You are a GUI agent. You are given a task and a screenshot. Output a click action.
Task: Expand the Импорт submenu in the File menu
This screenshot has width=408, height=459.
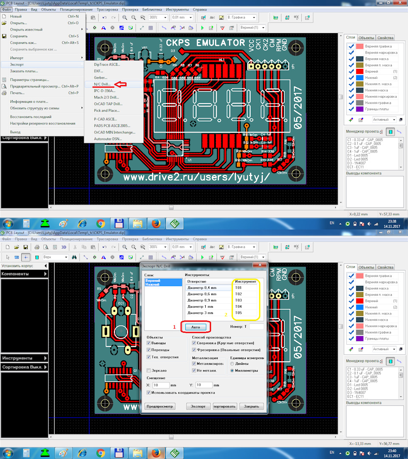tap(43, 58)
